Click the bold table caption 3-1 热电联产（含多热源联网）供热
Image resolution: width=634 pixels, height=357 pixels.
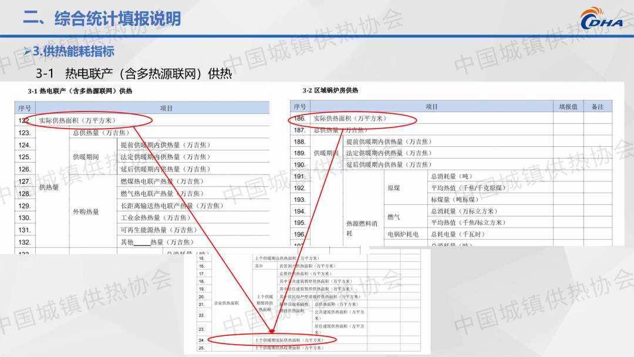[80, 91]
